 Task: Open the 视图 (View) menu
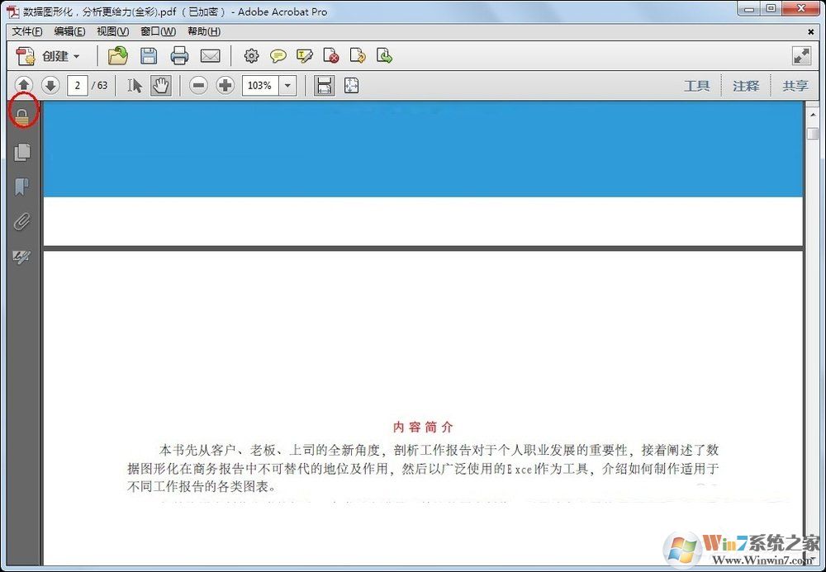[112, 31]
